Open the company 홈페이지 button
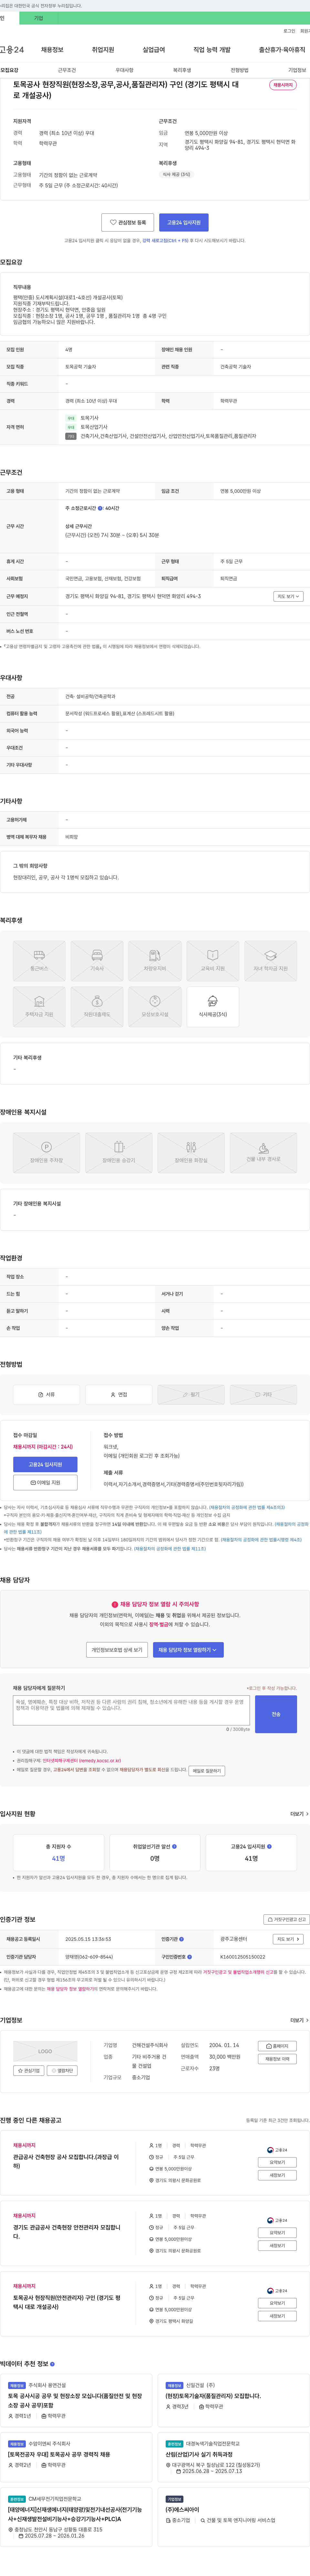The image size is (310, 2576). [x=277, y=2046]
